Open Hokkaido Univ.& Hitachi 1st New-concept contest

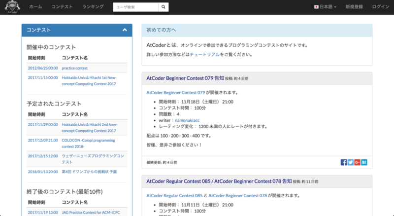pos(89,81)
